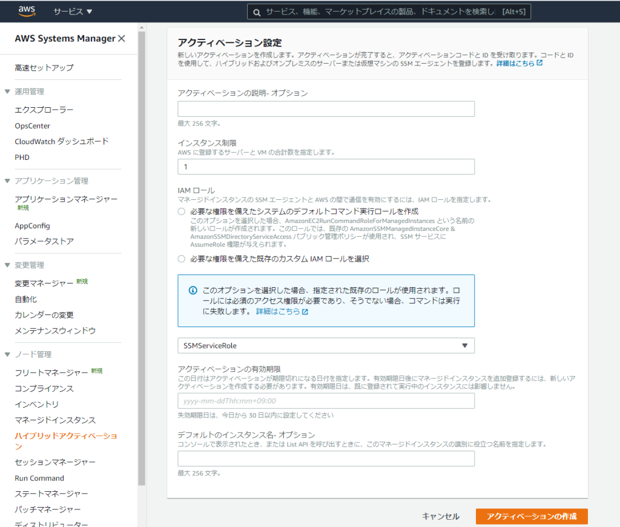This screenshot has width=620, height=527.
Task: Collapse the 変更管理 section
Action: tap(7, 265)
